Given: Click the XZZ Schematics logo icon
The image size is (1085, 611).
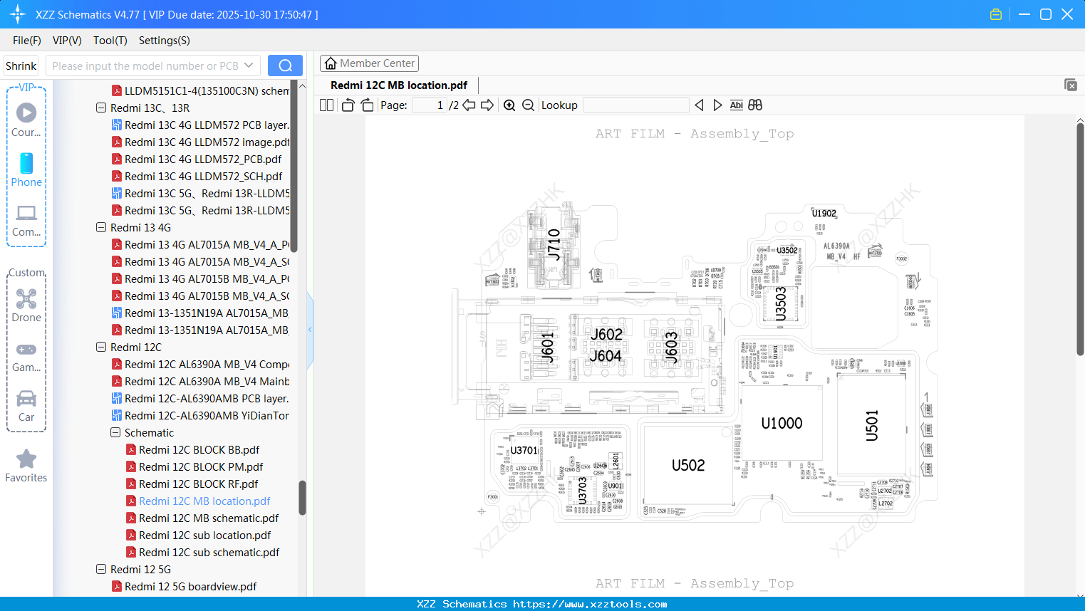Looking at the screenshot, I should coord(18,14).
